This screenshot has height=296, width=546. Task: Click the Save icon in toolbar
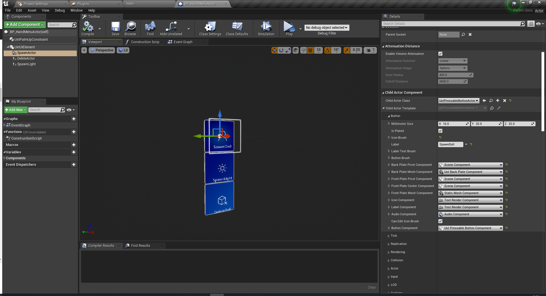point(116,27)
